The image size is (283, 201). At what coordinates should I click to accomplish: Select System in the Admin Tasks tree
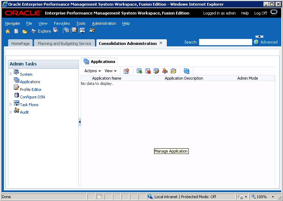coord(26,74)
